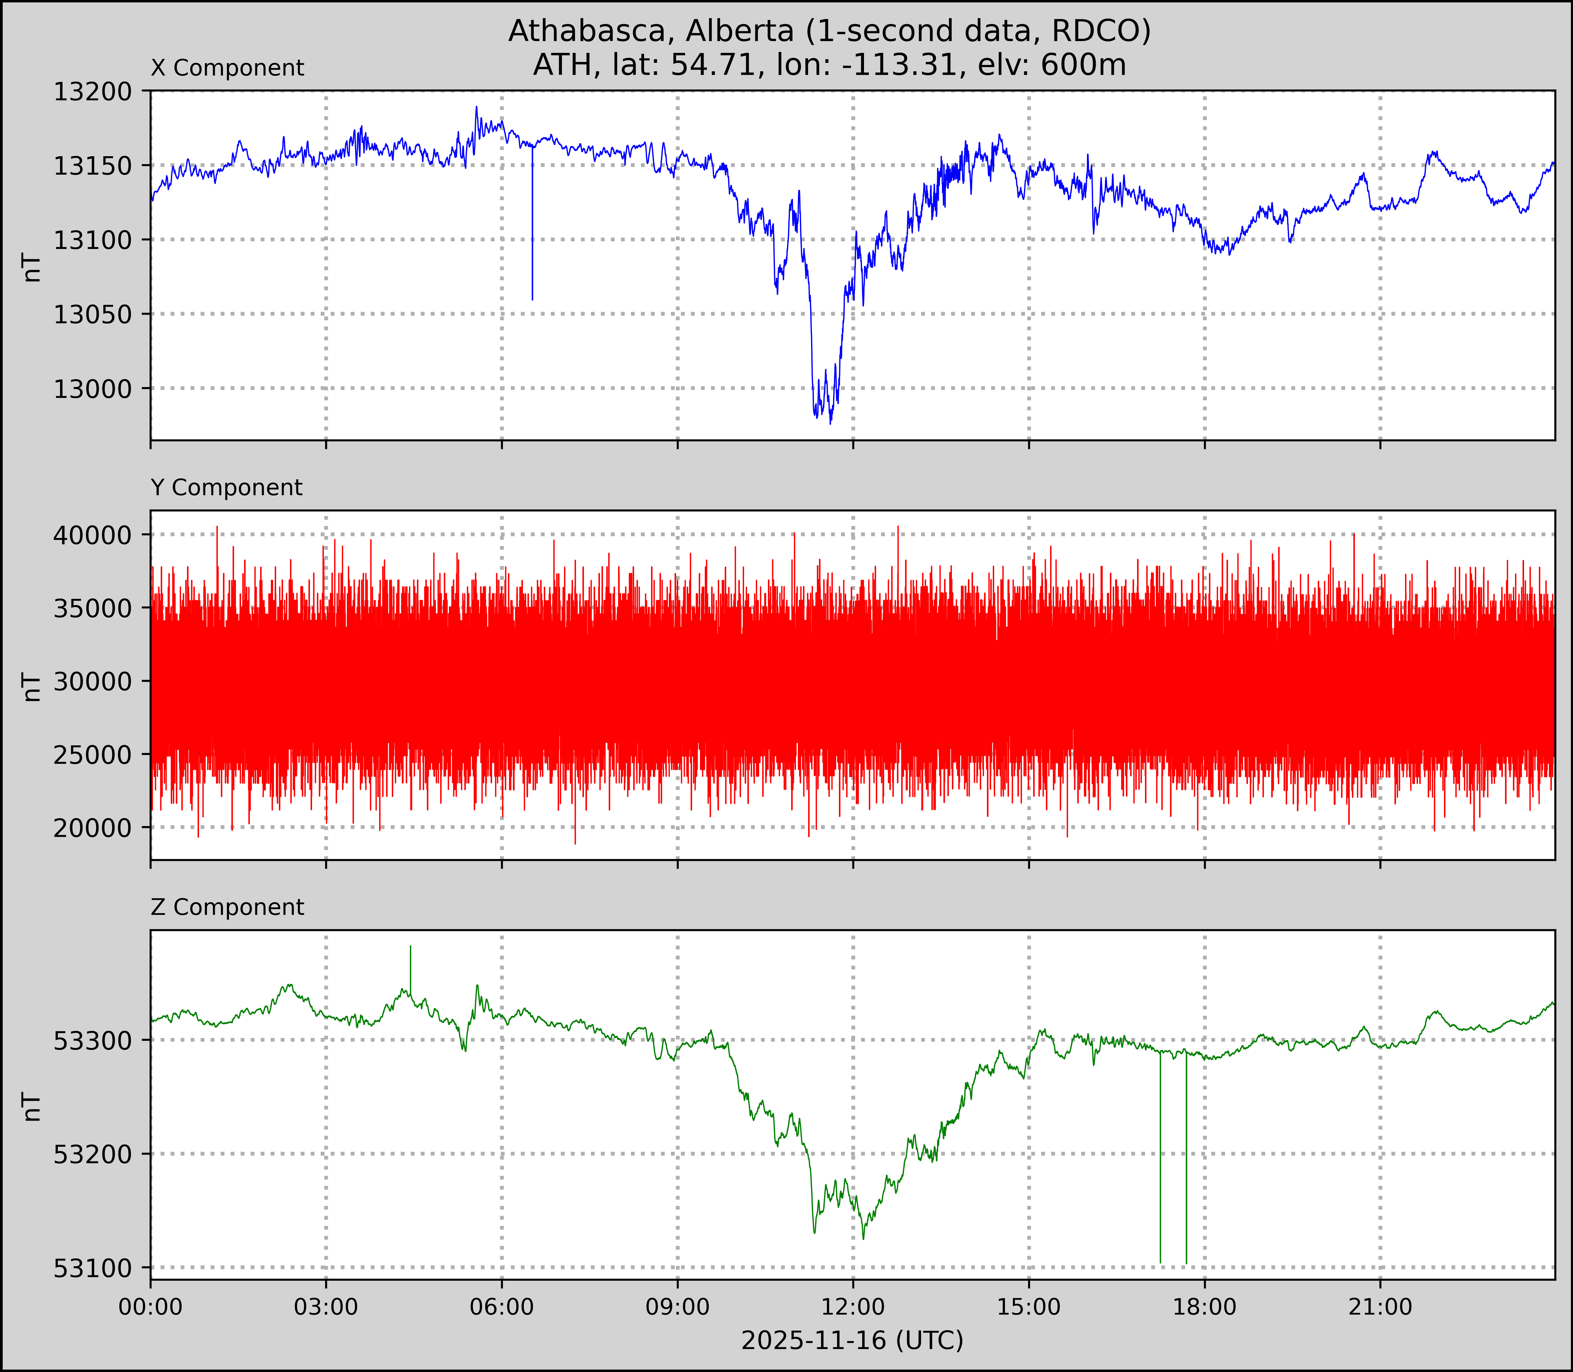The height and width of the screenshot is (1372, 1573).
Task: Click the X Component panel label
Action: pos(227,68)
